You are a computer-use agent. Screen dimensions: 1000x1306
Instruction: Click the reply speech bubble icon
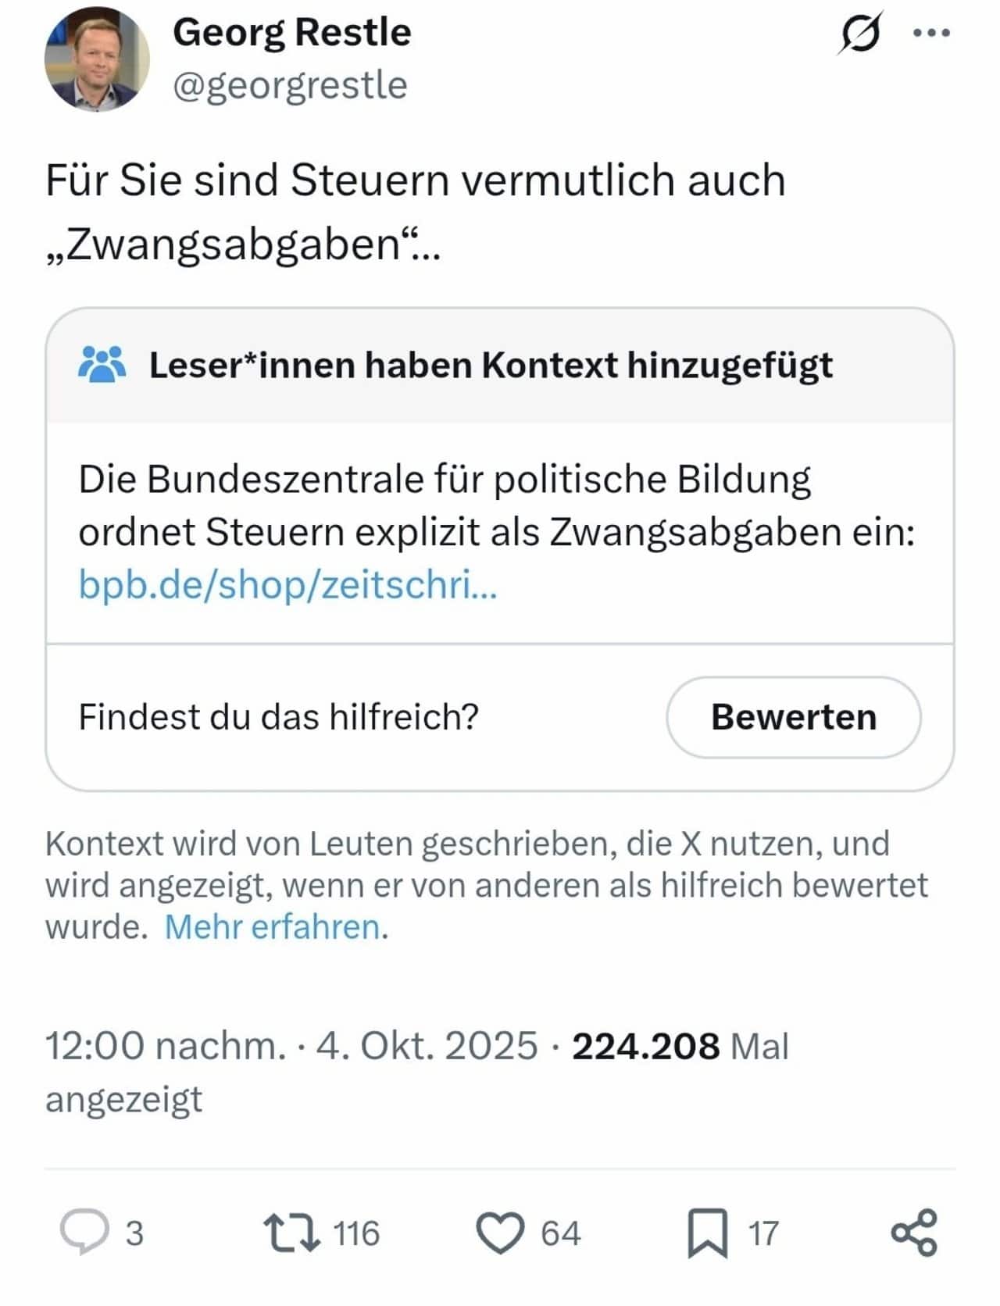[x=84, y=1232]
